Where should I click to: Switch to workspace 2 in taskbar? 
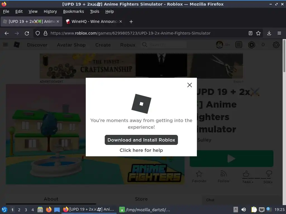pyautogui.click(x=19, y=210)
